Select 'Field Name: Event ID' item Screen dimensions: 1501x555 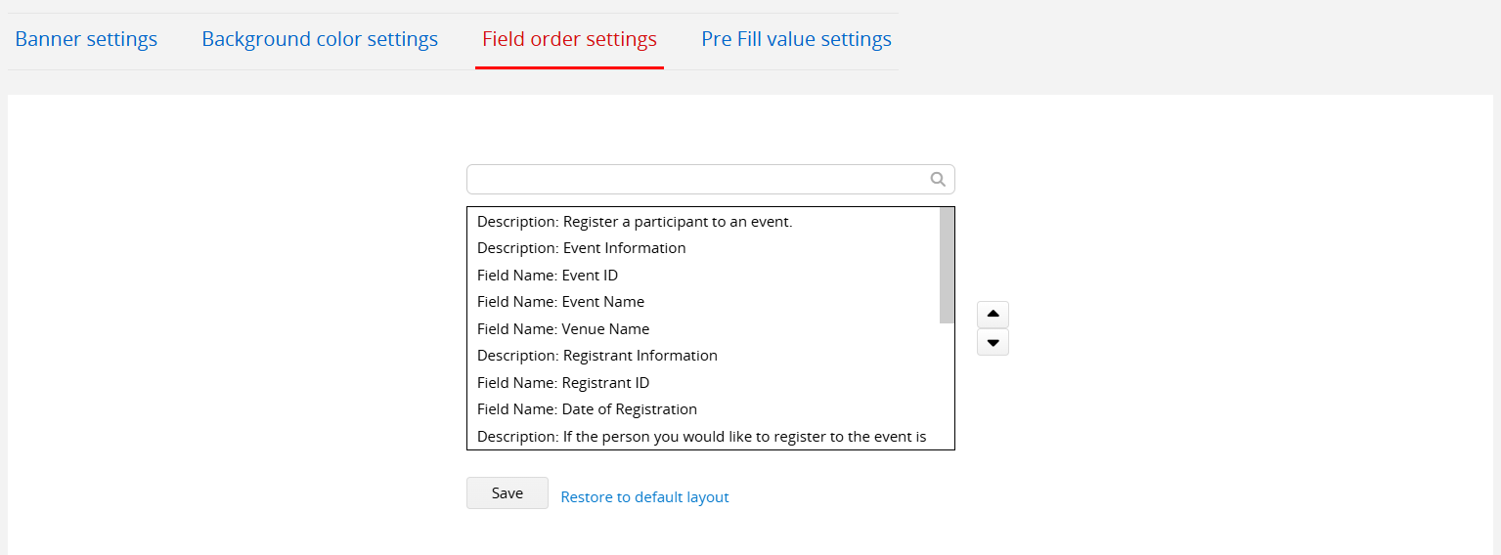pyautogui.click(x=703, y=276)
